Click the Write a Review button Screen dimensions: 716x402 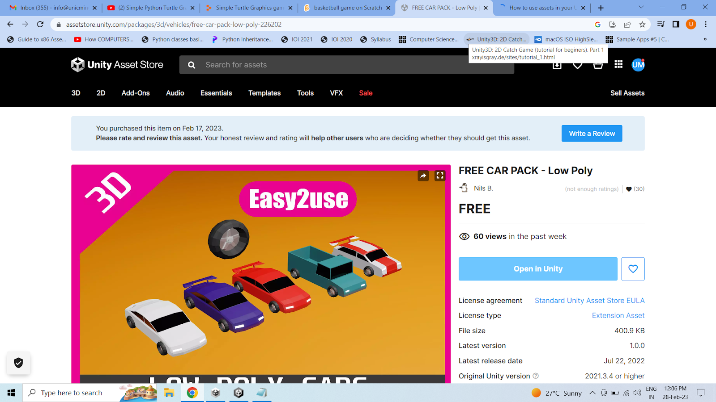click(x=592, y=134)
